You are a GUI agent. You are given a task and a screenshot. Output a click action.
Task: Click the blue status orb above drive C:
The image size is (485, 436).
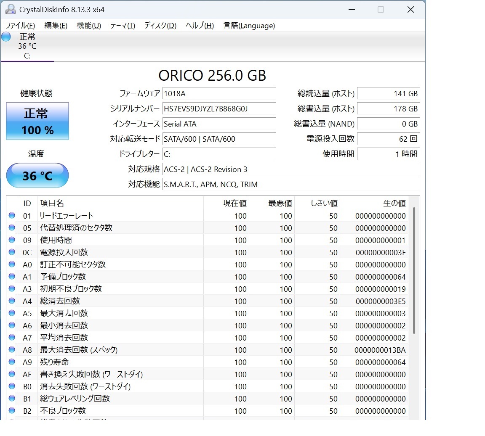[x=6, y=37]
